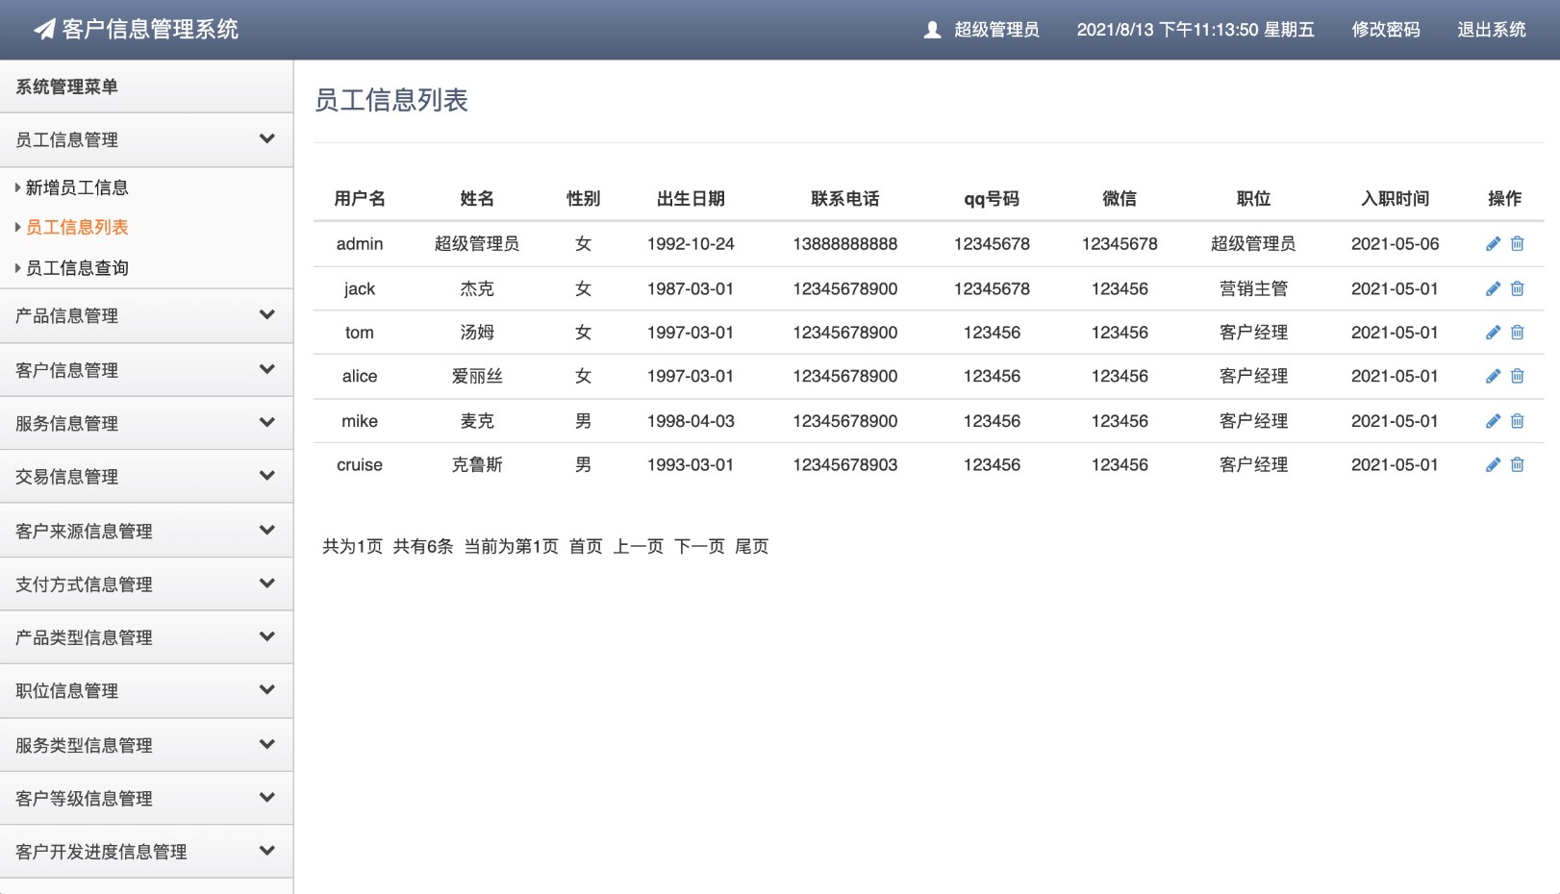Click the 共有6条 record count text
This screenshot has height=894, width=1560.
(x=423, y=546)
